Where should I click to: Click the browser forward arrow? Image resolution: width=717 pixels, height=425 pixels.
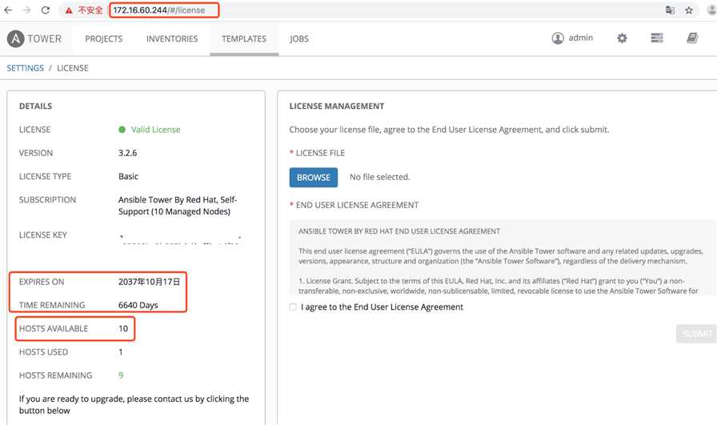point(26,10)
